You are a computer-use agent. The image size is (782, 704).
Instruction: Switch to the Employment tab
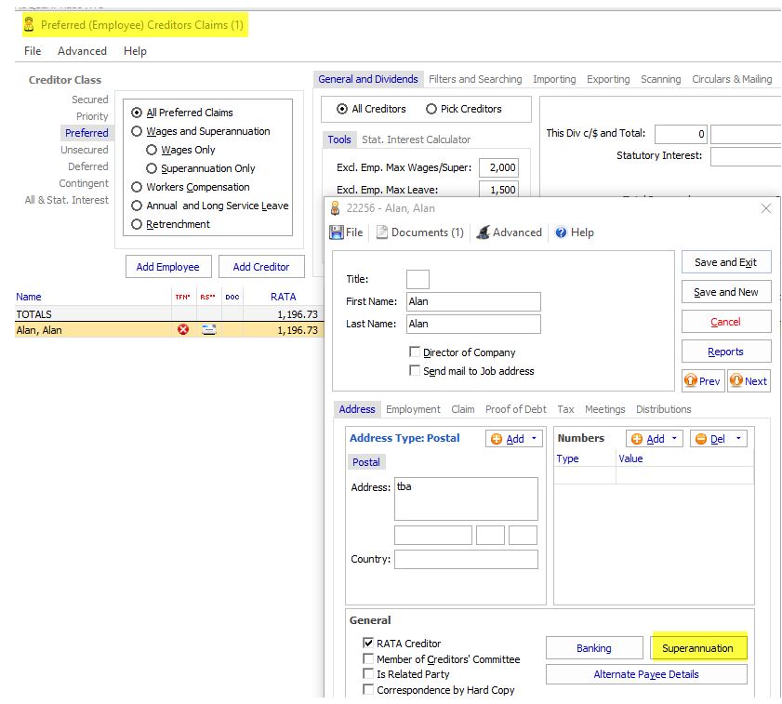tap(413, 409)
